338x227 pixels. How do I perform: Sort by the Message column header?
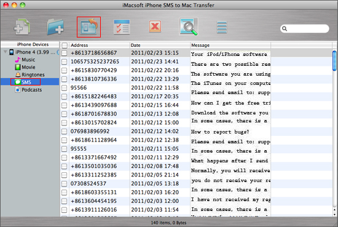(230, 46)
